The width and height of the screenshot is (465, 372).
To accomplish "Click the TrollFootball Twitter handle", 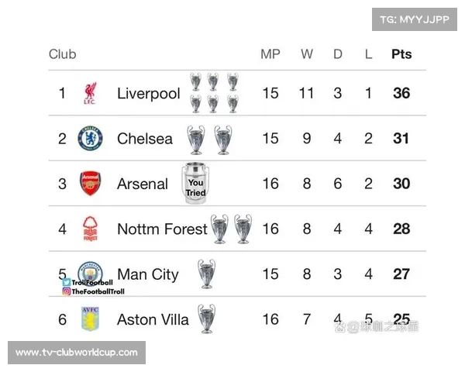I will 92,283.
